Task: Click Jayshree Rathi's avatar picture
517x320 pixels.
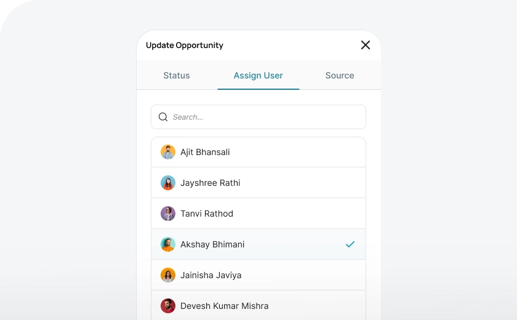Action: coord(168,183)
